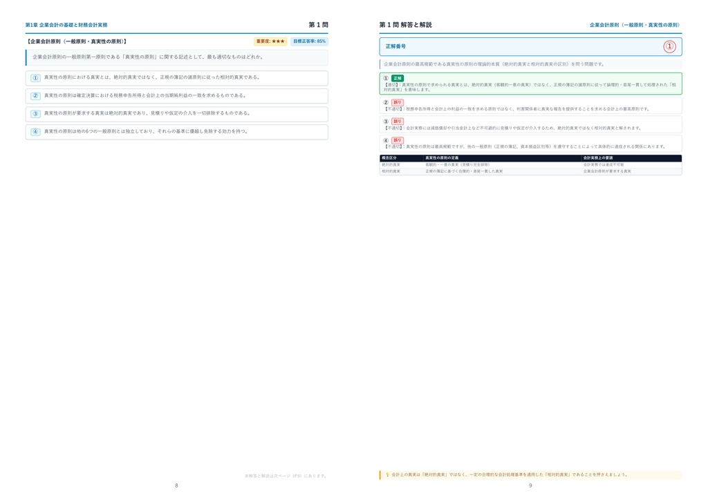Viewport: 708px width, 500px height.
Task: Click the 第 1 問 heading on the question page
Action: click(x=318, y=25)
